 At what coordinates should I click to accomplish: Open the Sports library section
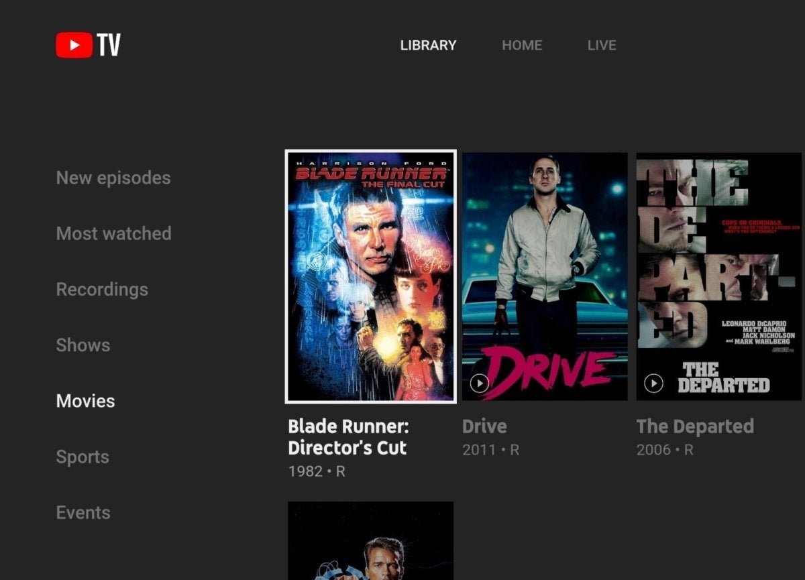(x=83, y=457)
